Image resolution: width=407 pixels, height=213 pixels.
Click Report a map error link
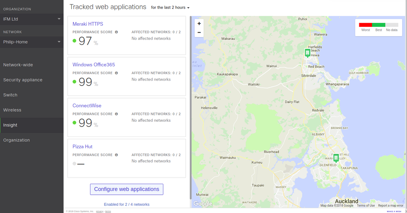391,206
